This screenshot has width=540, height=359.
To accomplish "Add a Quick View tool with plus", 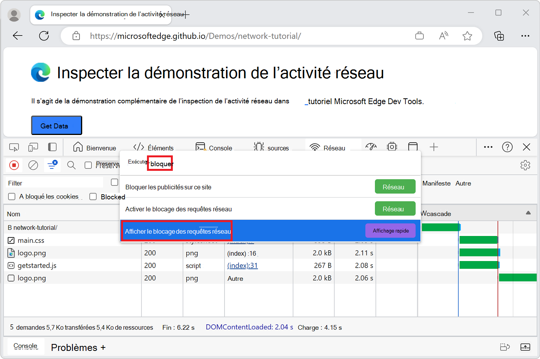I will coord(103,347).
